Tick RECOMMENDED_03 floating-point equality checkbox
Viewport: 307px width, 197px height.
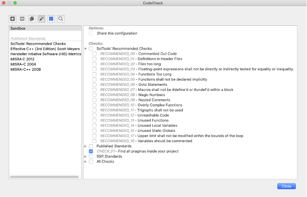tap(94, 69)
